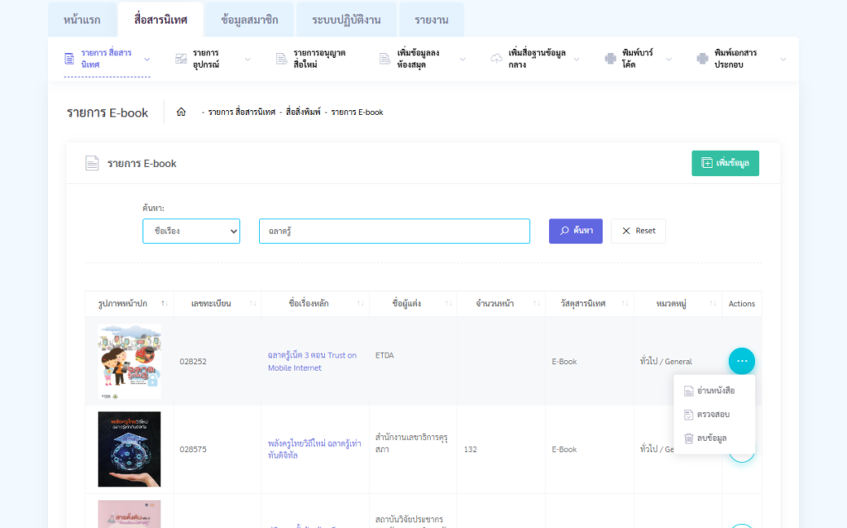The width and height of the screenshot is (847, 528).
Task: Expand the เพิ่มข้อมูลลงห้องสมุด menu chevron
Action: click(x=462, y=59)
